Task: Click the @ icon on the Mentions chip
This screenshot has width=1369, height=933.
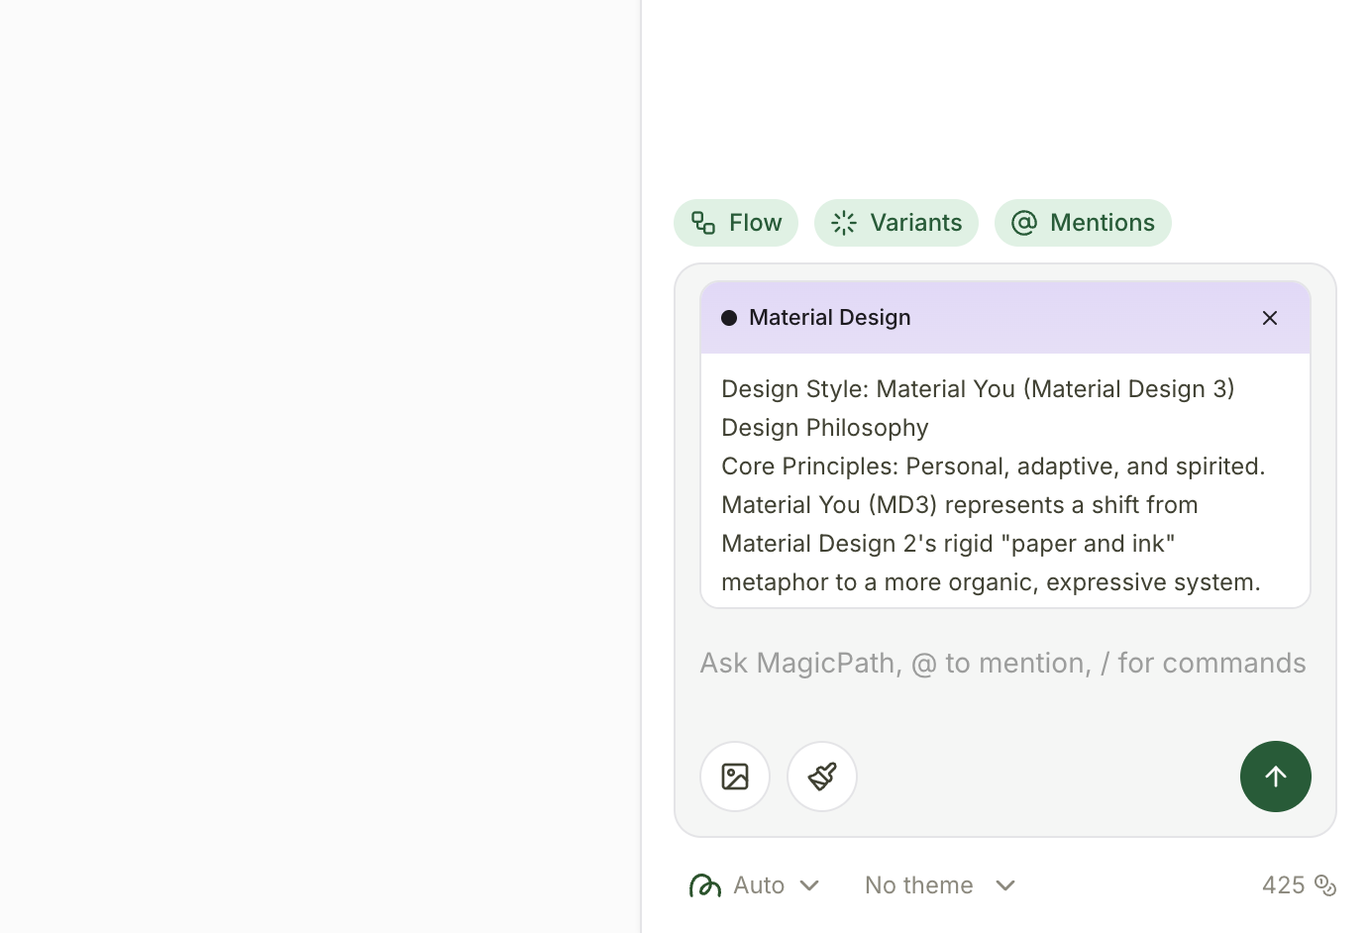Action: [x=1024, y=223]
